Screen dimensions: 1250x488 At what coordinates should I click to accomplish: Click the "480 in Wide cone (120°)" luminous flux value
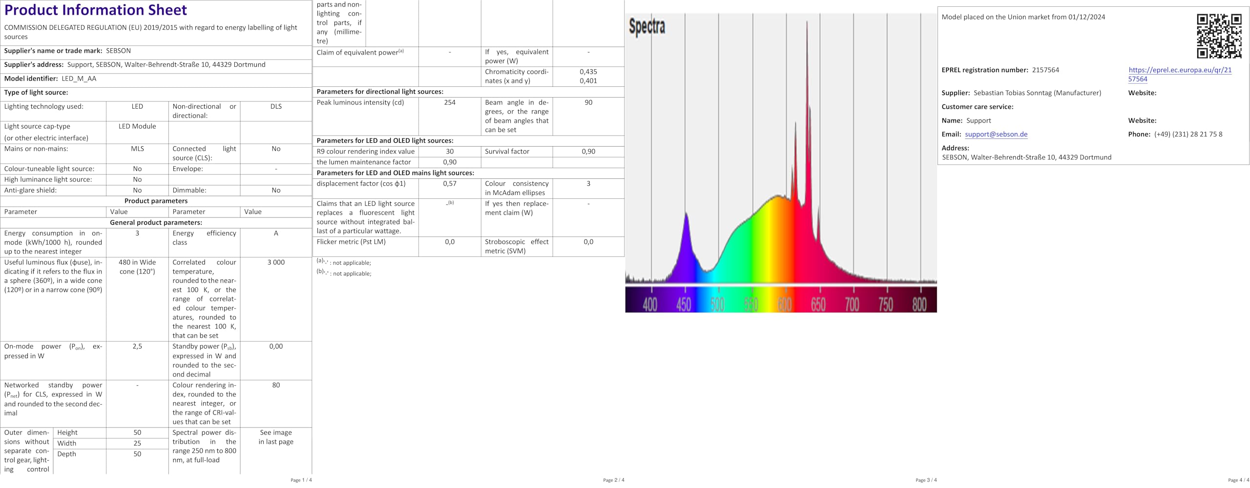(137, 267)
